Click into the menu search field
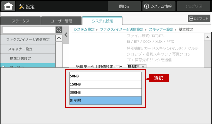The image size is (212, 124). pos(29,30)
